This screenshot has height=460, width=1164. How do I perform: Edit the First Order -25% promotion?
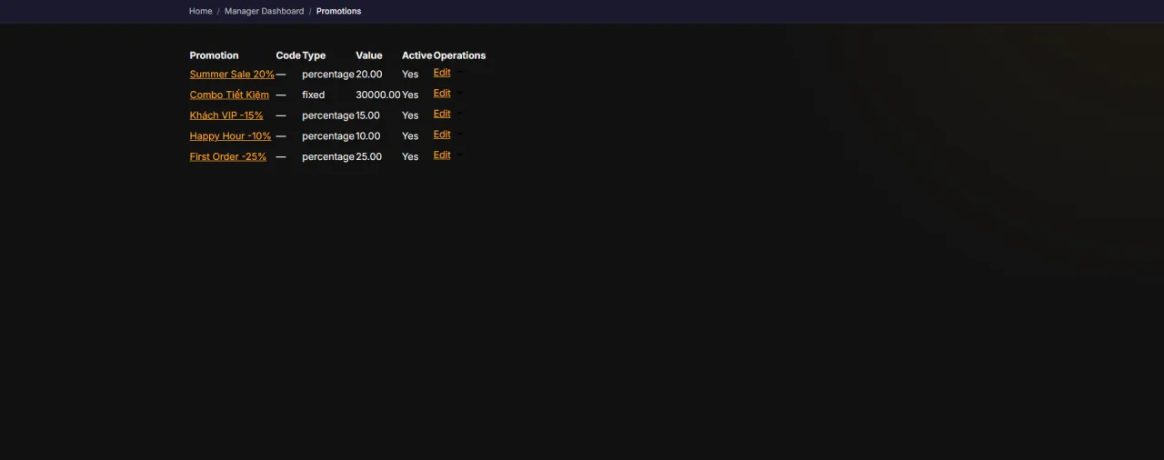(442, 155)
